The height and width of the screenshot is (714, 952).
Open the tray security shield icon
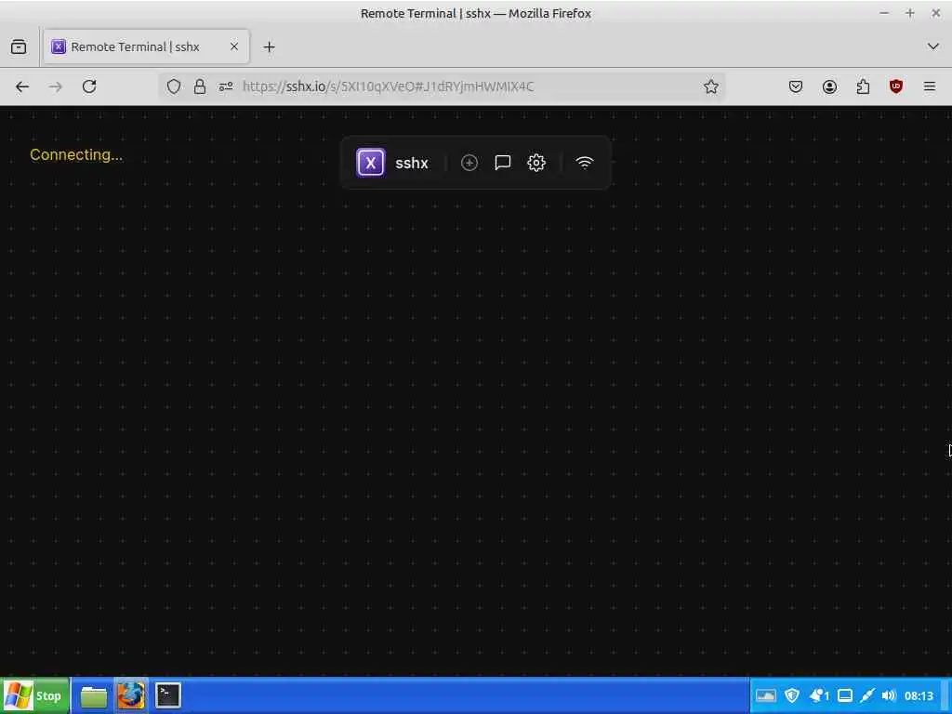792,695
